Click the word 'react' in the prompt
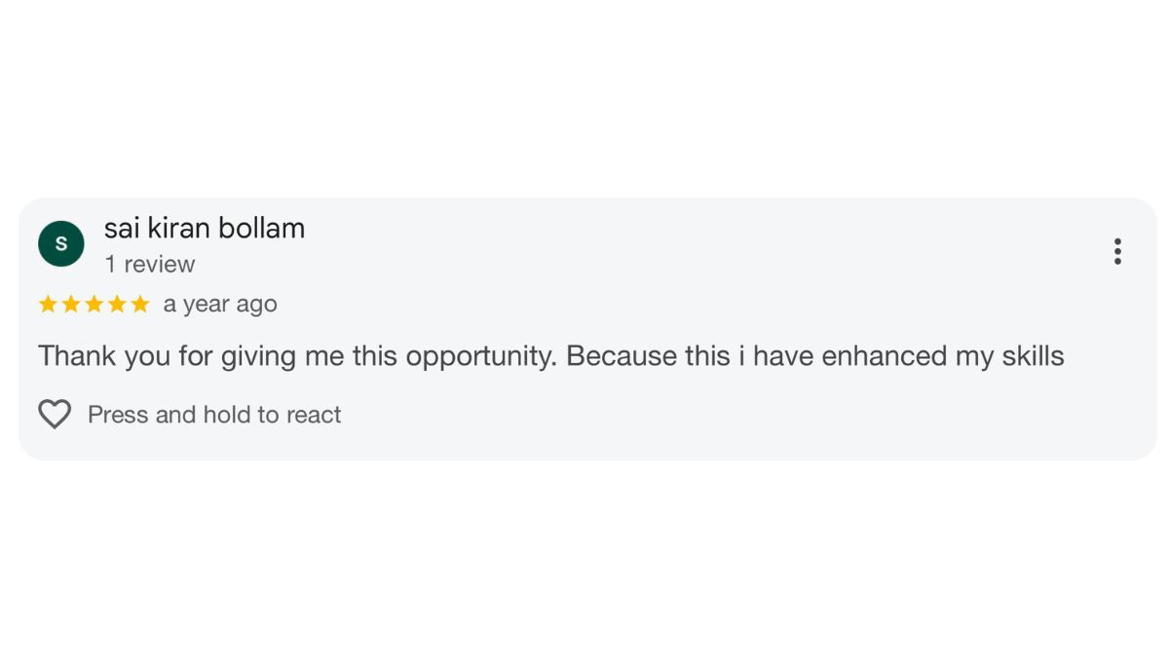Screen dimensions: 1169x657 (314, 415)
